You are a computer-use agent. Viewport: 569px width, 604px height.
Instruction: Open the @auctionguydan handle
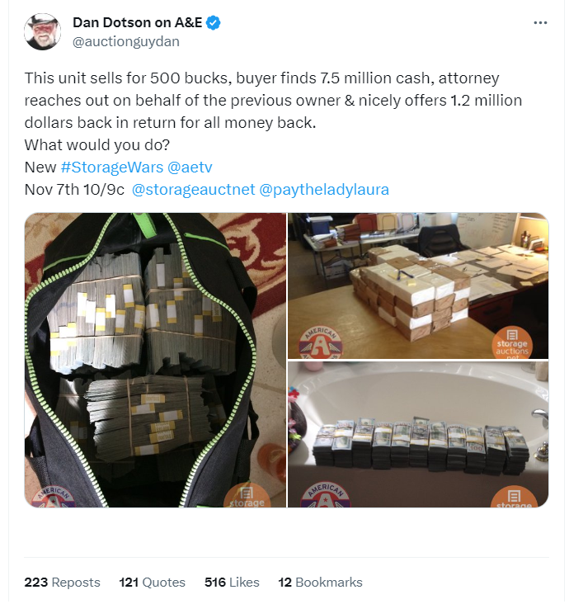pyautogui.click(x=126, y=41)
